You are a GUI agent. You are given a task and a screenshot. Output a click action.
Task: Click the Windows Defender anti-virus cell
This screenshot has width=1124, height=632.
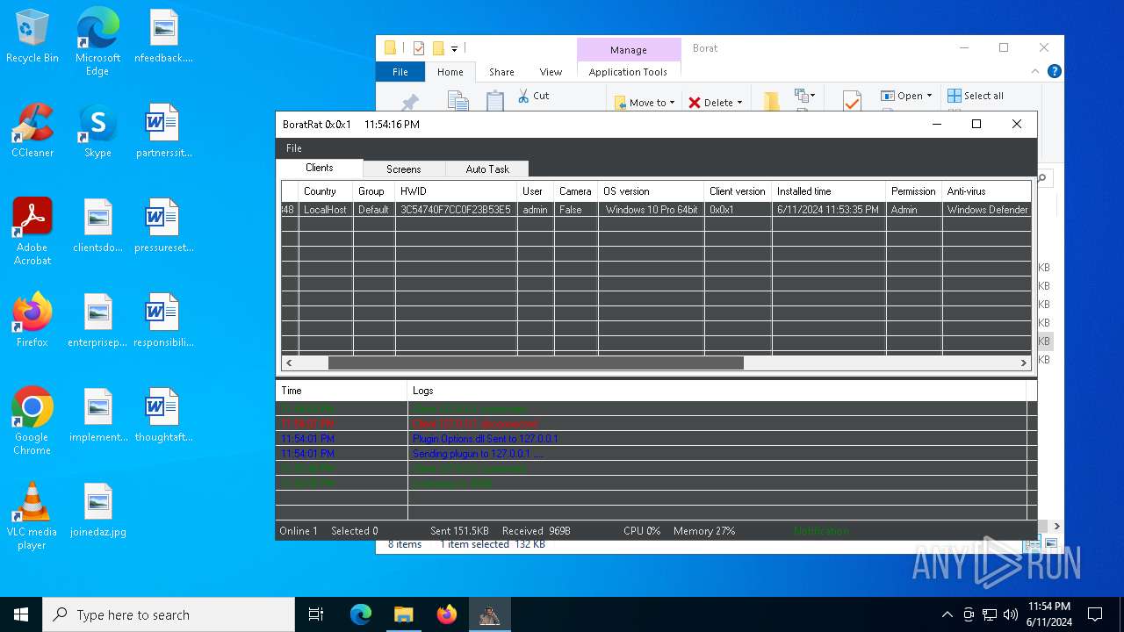click(987, 210)
